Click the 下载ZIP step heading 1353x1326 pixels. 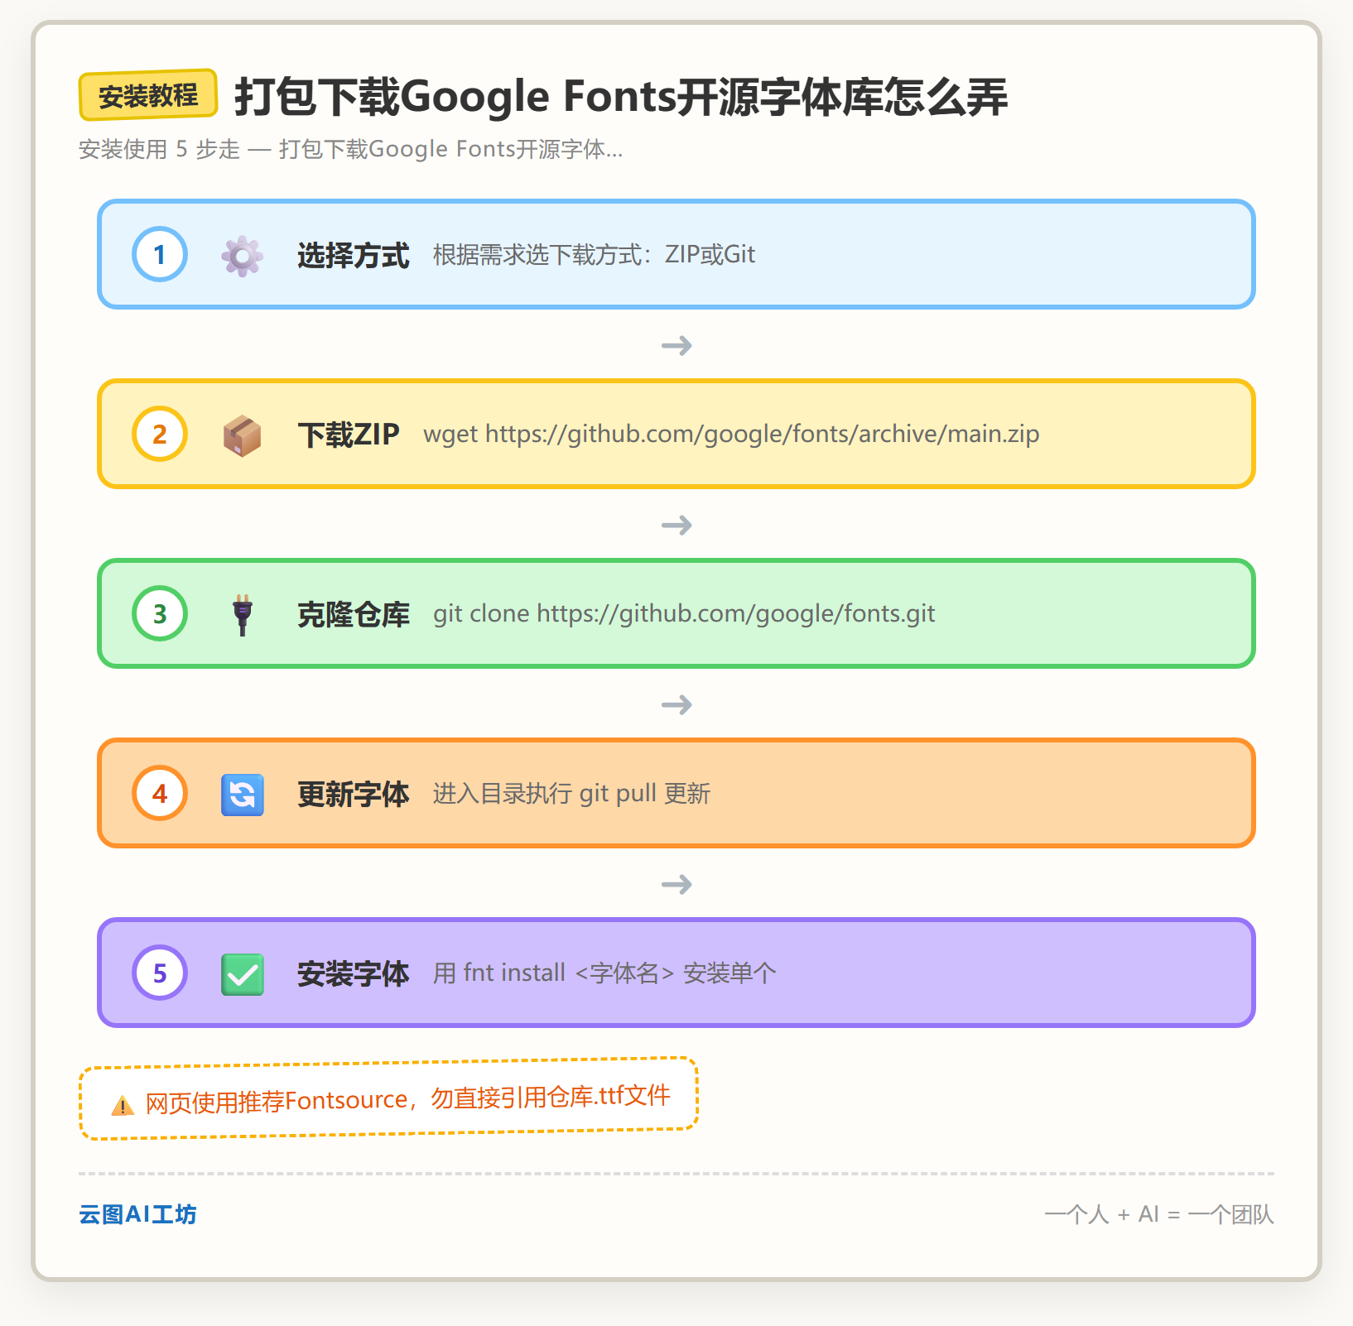[x=349, y=435]
